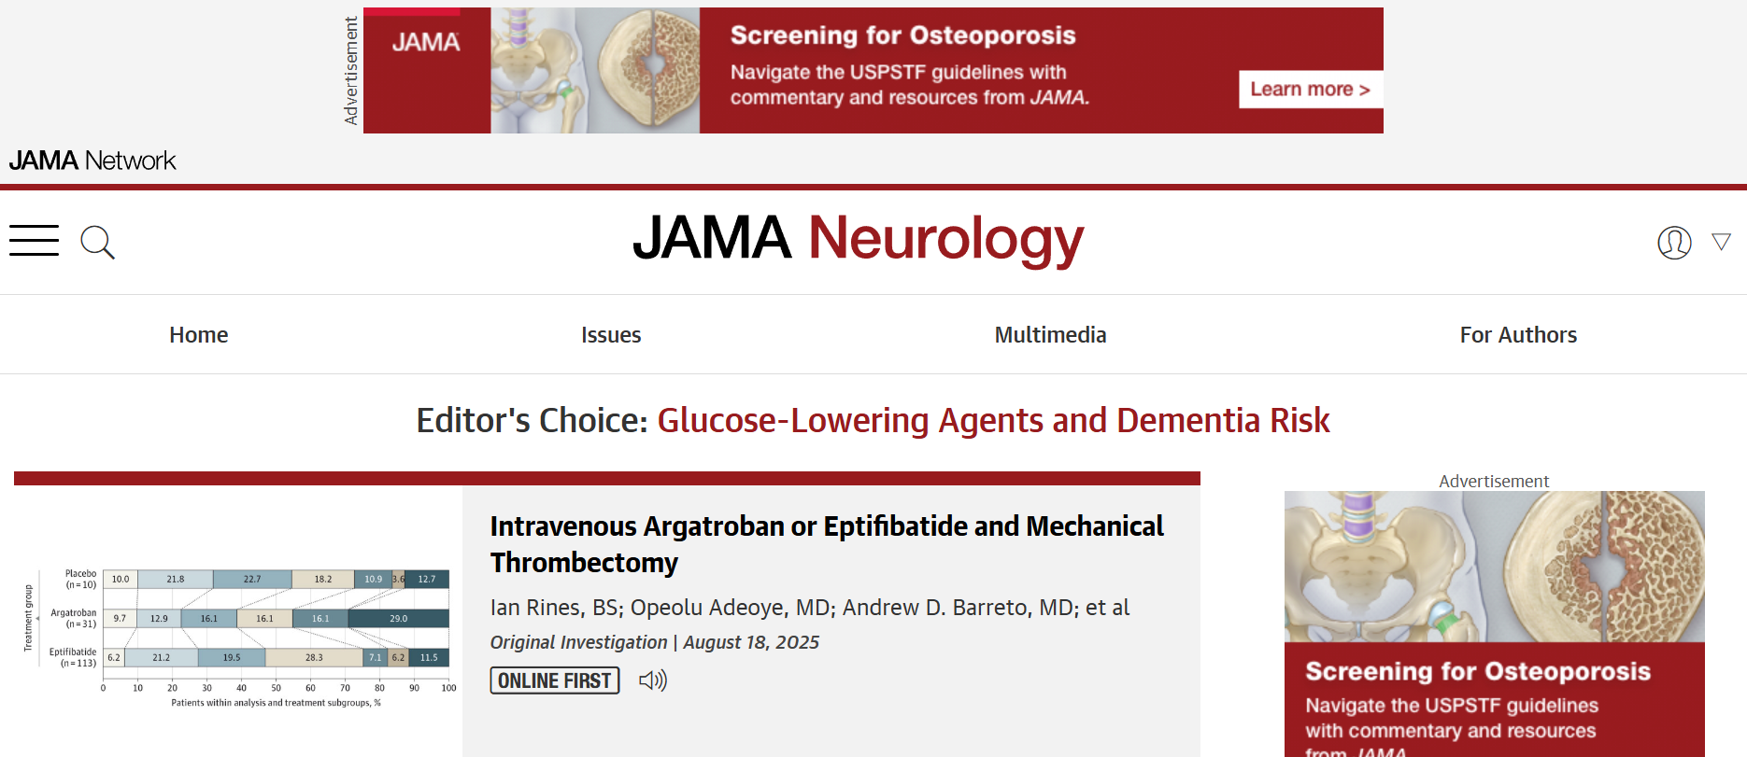Click the JAMA logo in banner ad

click(x=426, y=42)
